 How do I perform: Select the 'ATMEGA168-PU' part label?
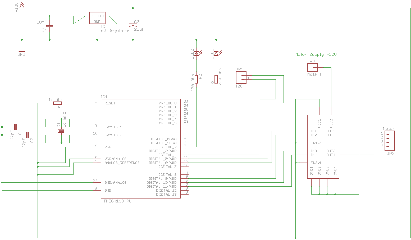(x=116, y=201)
